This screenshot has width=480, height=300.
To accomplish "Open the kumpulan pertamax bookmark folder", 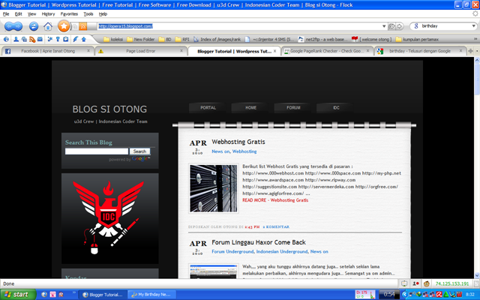I will pyautogui.click(x=417, y=39).
